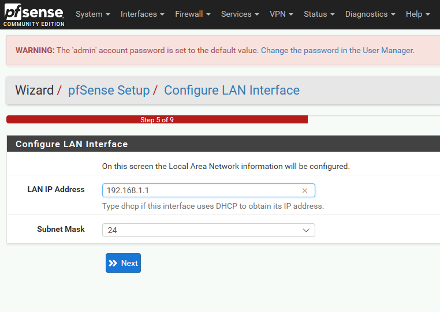Screen dimensions: 440x312
Task: Click the Next button
Action: point(123,263)
